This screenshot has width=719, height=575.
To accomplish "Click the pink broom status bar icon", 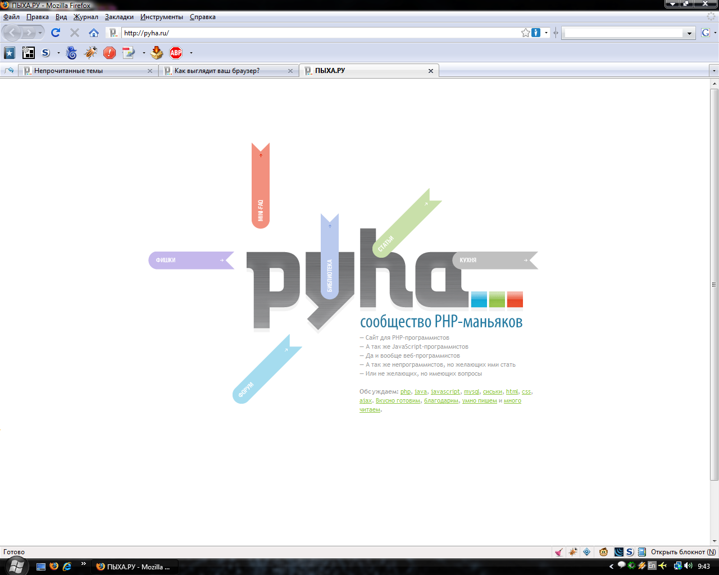I will click(559, 552).
